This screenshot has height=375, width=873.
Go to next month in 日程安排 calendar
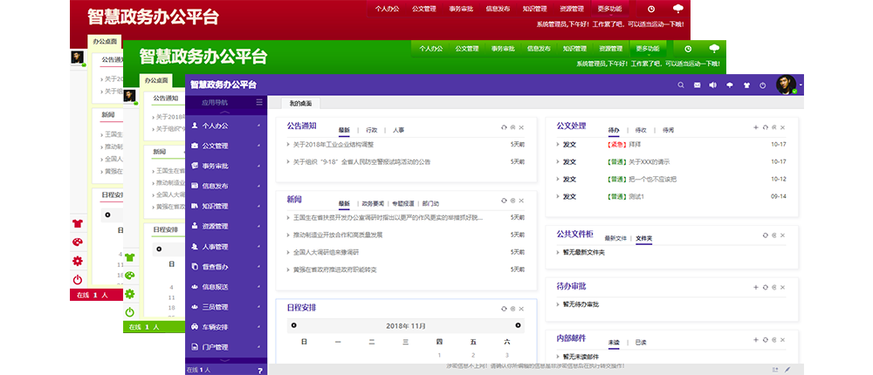(518, 325)
